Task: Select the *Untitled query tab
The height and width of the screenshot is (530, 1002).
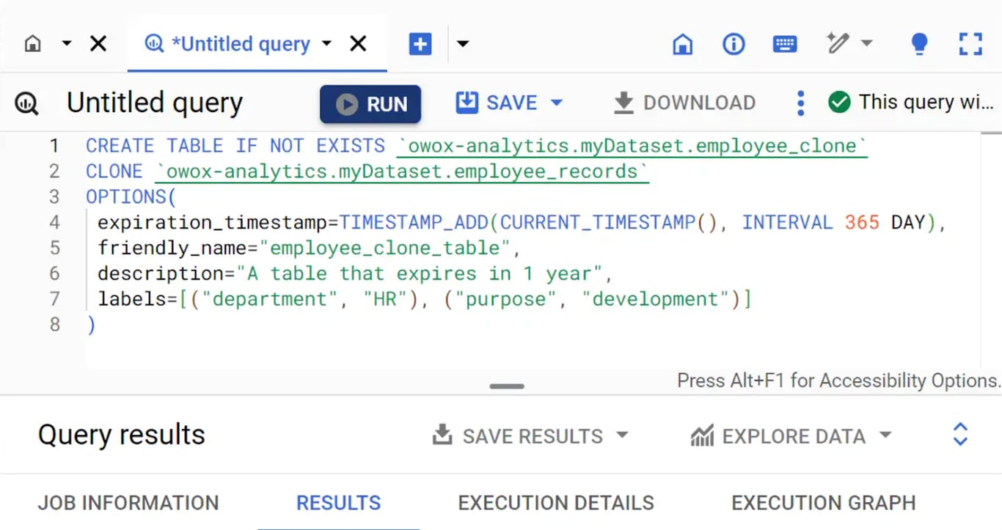Action: click(240, 44)
